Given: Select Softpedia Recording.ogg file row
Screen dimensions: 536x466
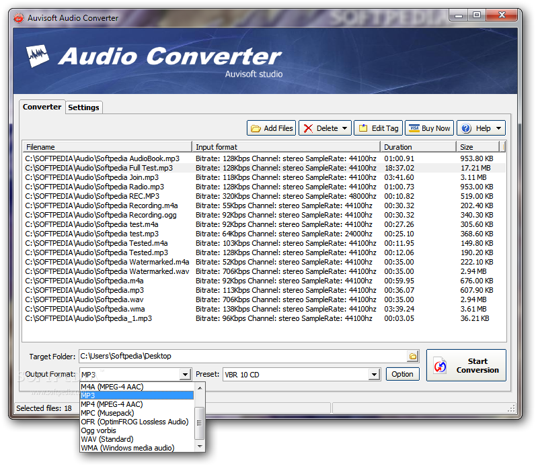Looking at the screenshot, I should click(264, 215).
